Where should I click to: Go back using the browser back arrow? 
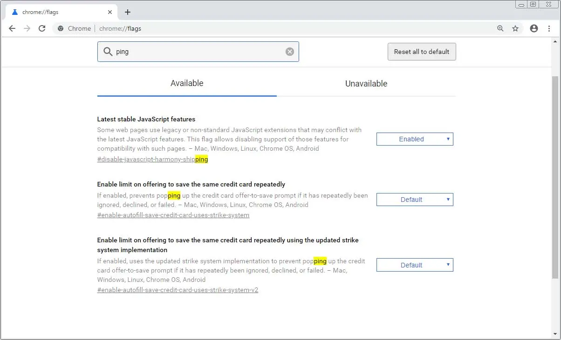click(12, 28)
